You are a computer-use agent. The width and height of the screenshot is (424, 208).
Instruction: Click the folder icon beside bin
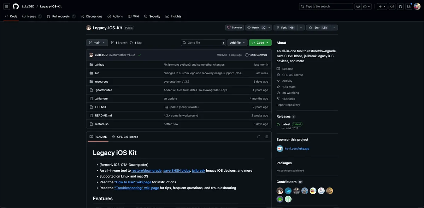(91, 73)
